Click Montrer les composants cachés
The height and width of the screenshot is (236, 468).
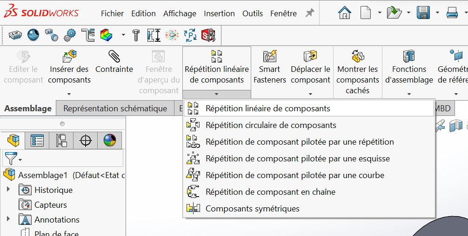(x=357, y=72)
